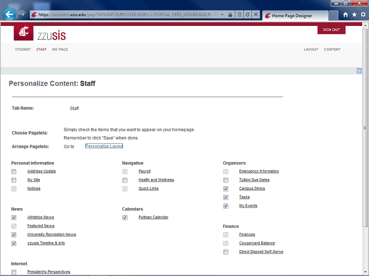This screenshot has width=369, height=276.
Task: Click the security lock icon in address bar
Action: tap(231, 14)
